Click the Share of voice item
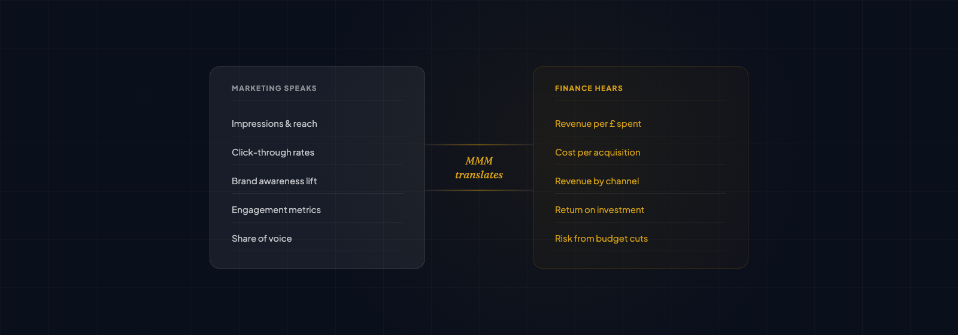Image resolution: width=958 pixels, height=335 pixels. click(x=262, y=239)
